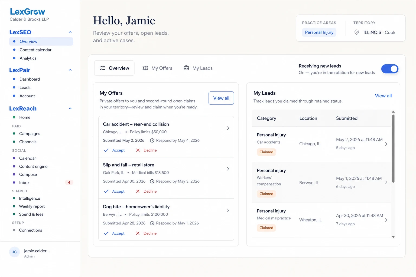416x277 pixels.
Task: Click the JC user avatar
Action: [x=15, y=252]
